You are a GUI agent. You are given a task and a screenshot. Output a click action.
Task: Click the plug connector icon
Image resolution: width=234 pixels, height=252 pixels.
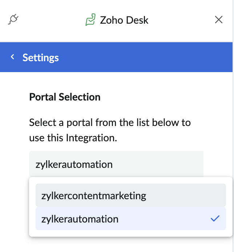click(x=13, y=19)
